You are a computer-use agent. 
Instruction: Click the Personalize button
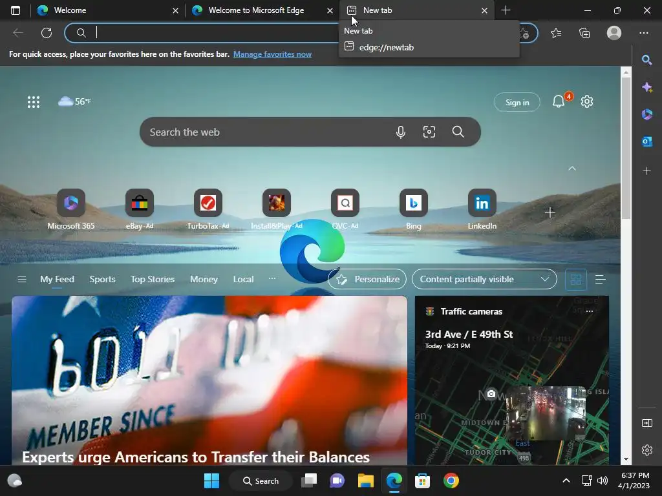(367, 279)
